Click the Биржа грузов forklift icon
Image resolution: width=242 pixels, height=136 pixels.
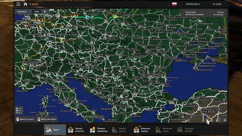(115, 130)
